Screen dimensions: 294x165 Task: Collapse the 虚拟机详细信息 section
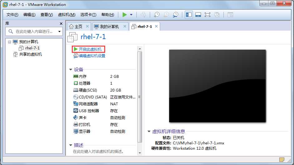[x=149, y=131]
